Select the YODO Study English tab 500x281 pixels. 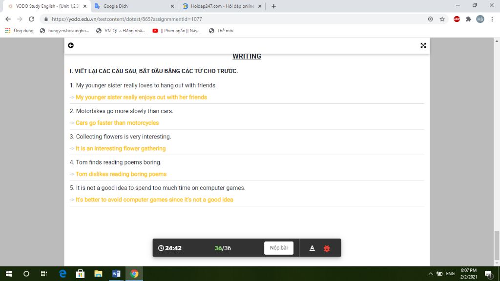coord(47,6)
